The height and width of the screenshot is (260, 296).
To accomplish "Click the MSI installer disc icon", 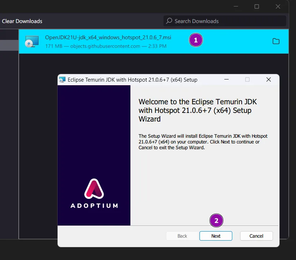I will (31, 42).
